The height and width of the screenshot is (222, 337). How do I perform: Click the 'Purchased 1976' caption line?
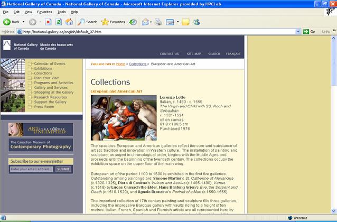[x=175, y=129]
